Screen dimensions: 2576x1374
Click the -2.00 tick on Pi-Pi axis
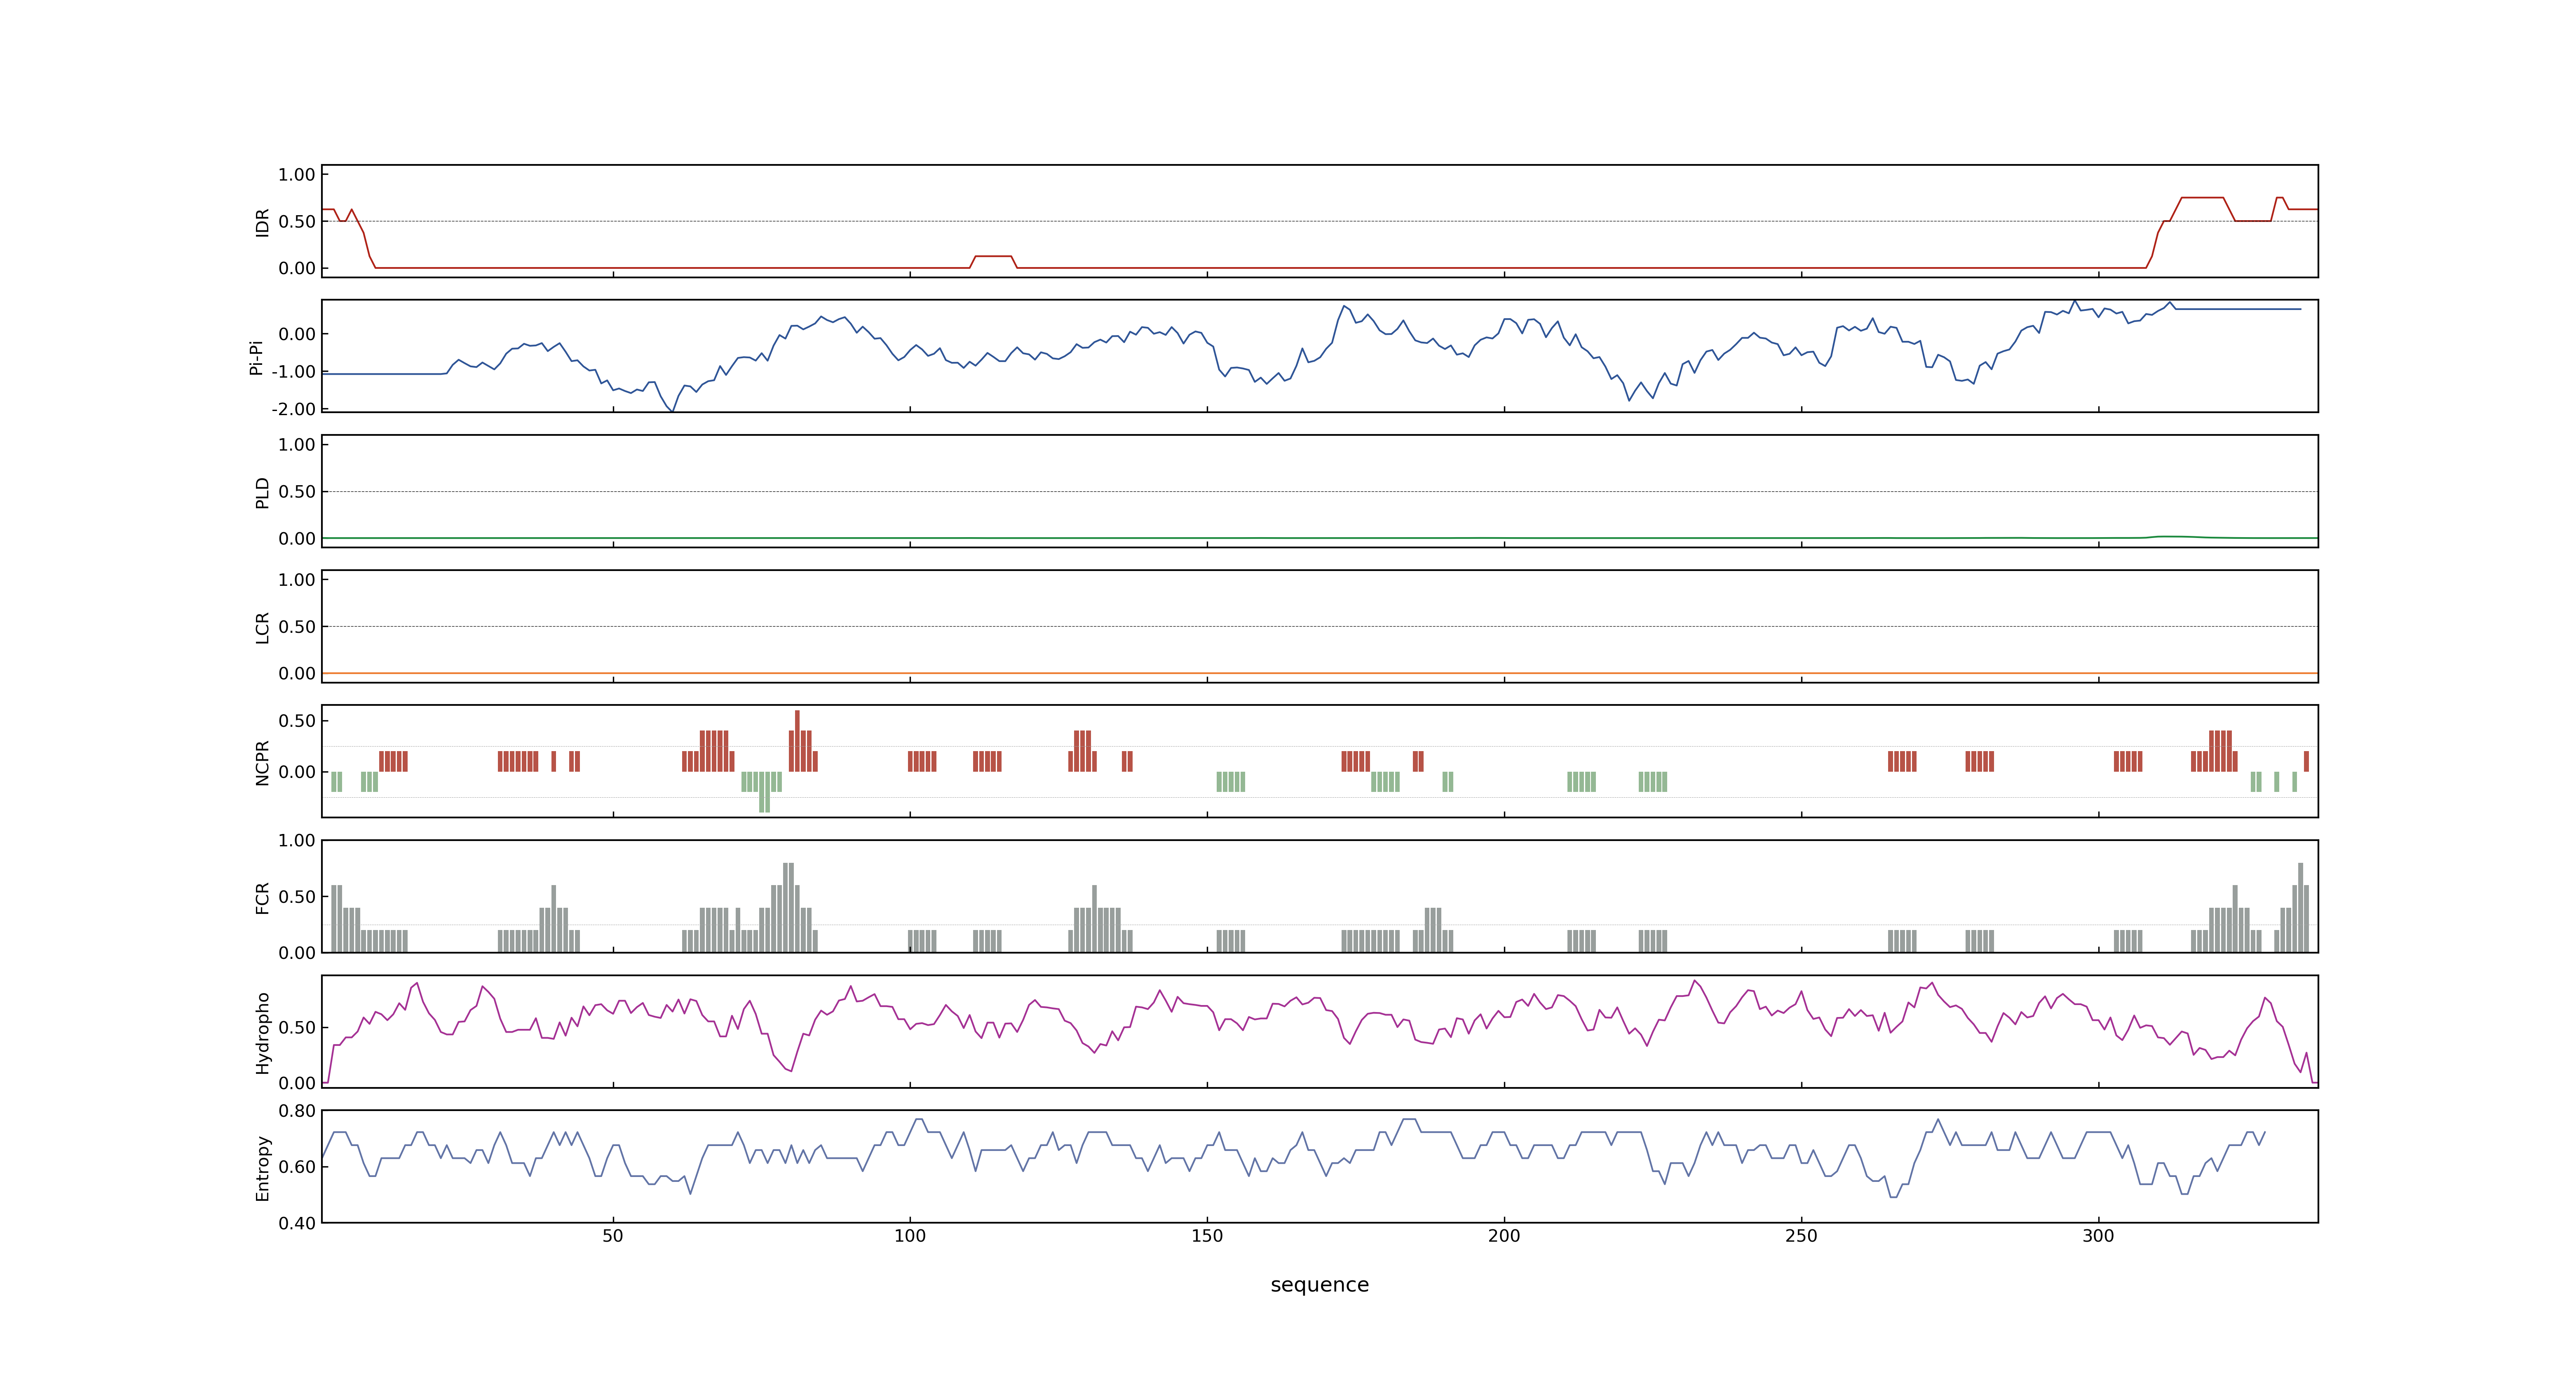coord(293,409)
